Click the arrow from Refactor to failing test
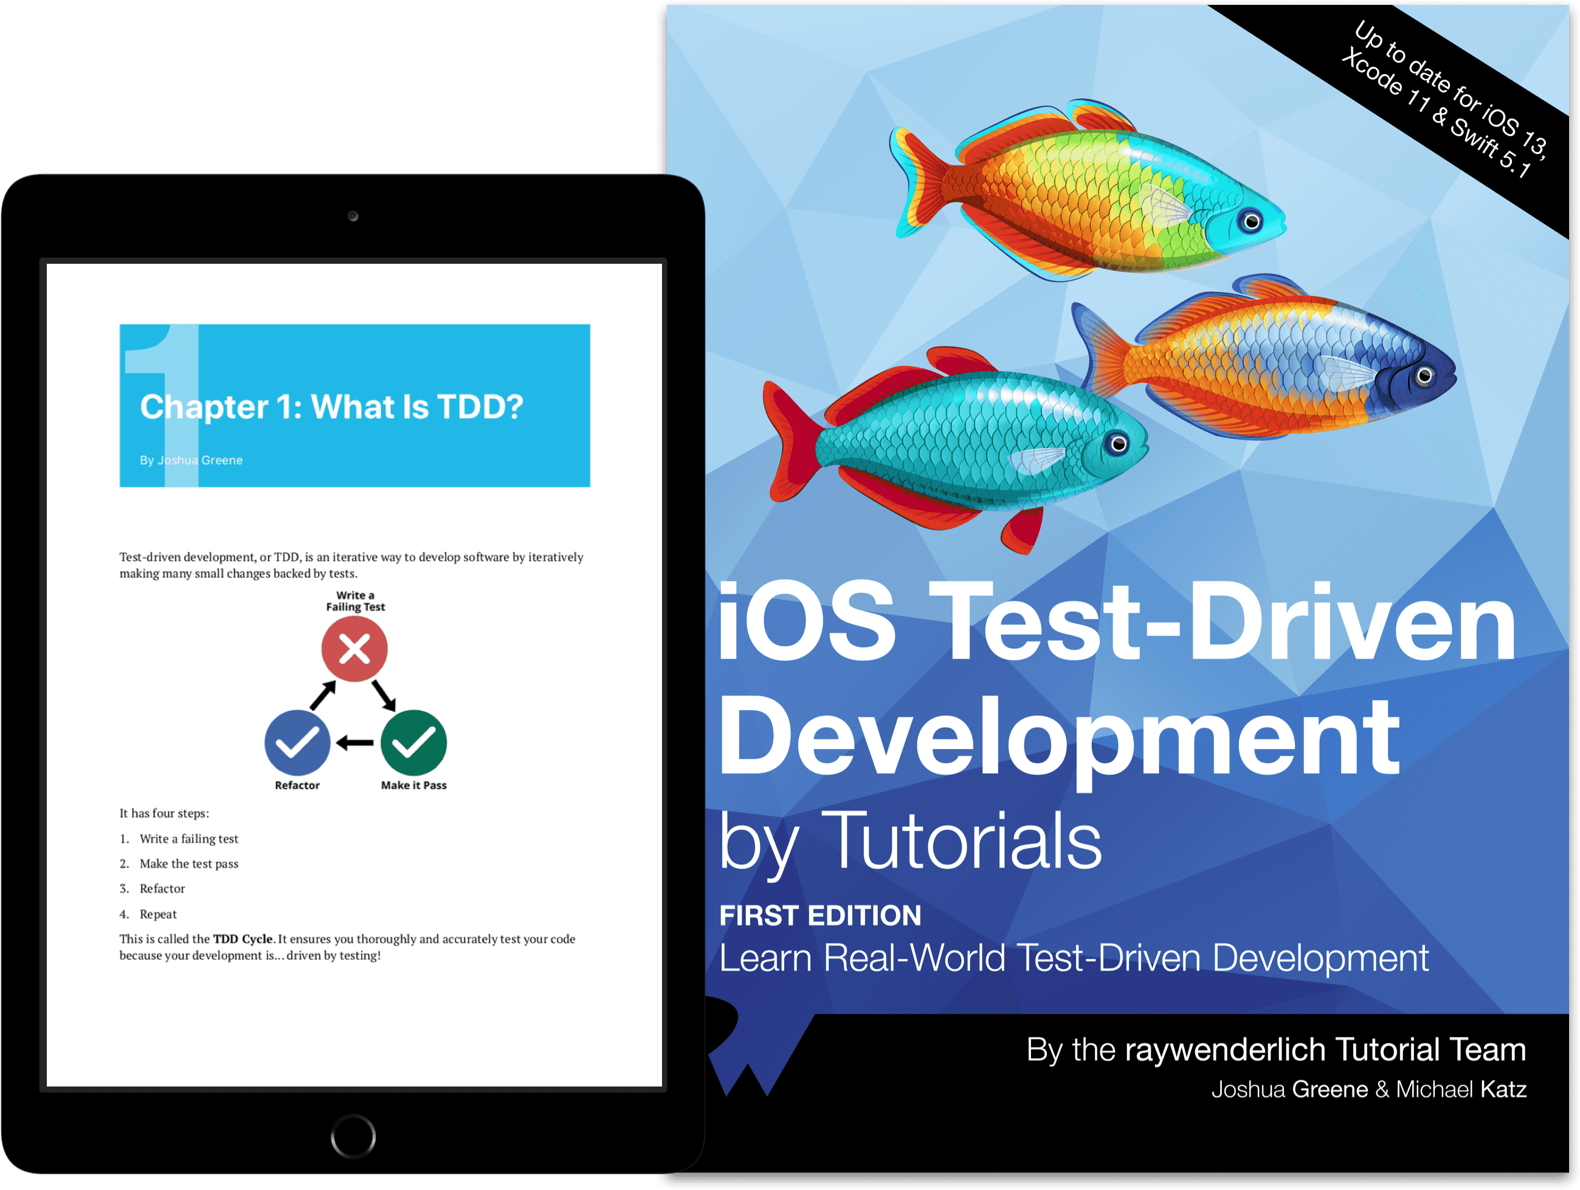1580x1190 pixels. coord(323,695)
